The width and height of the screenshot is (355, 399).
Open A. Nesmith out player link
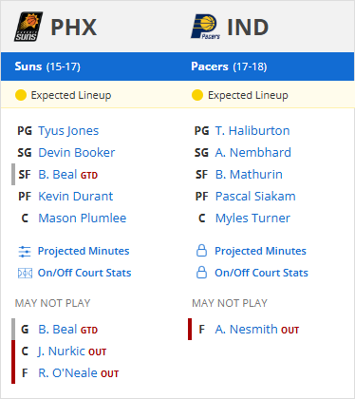coord(247,330)
